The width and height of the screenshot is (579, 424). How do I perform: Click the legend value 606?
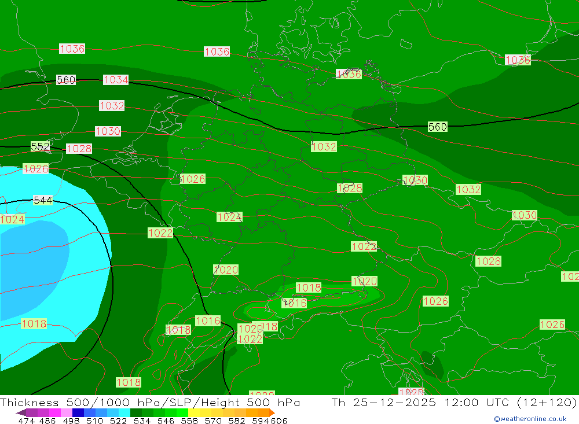[x=278, y=421]
